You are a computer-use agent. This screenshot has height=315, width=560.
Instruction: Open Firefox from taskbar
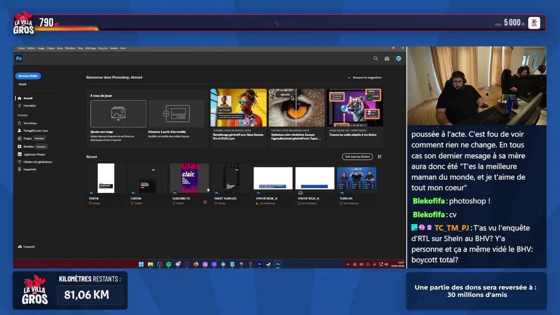(x=196, y=264)
